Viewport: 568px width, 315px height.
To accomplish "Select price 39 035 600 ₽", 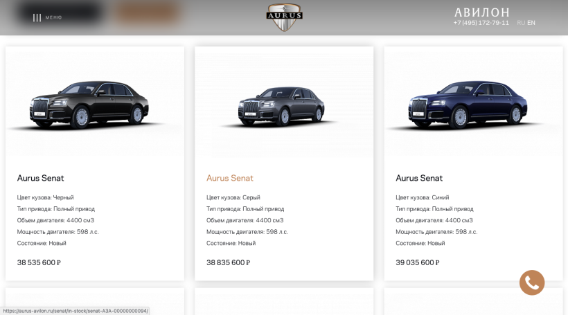I will (417, 262).
